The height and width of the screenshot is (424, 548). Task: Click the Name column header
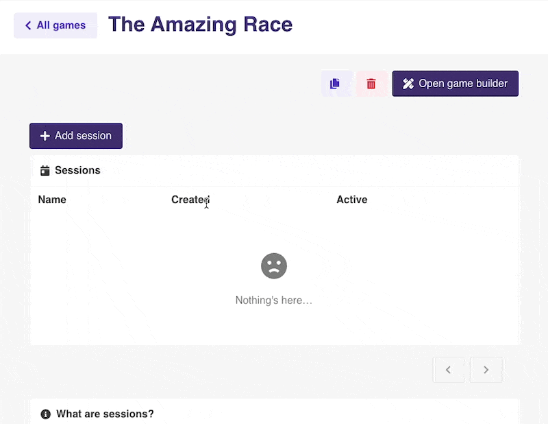click(x=52, y=200)
